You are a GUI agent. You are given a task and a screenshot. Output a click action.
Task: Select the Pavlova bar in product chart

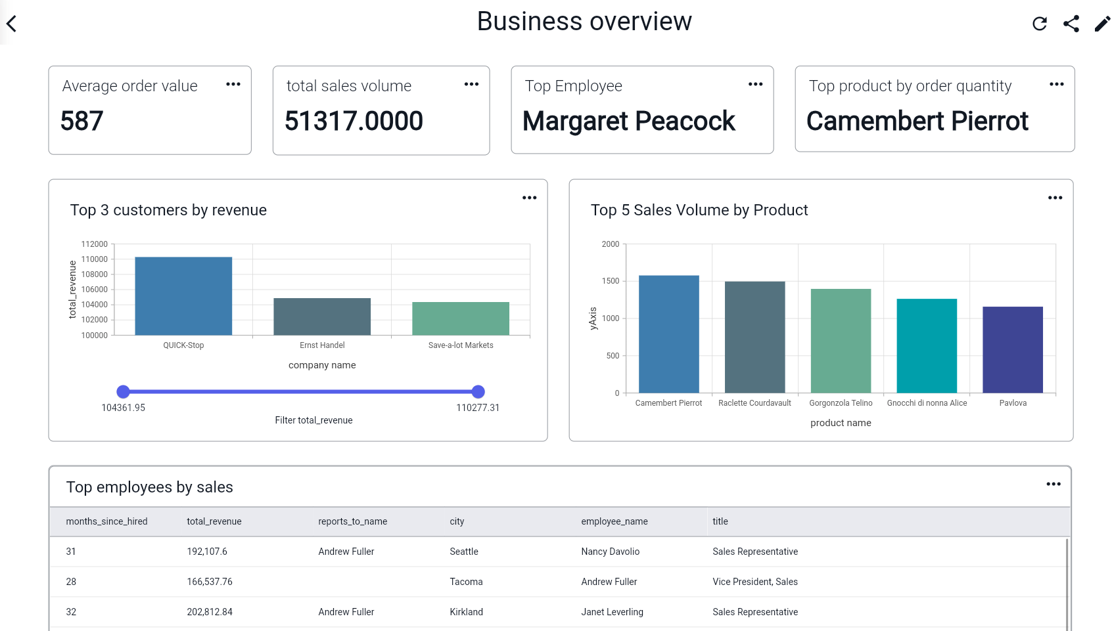click(x=1012, y=348)
